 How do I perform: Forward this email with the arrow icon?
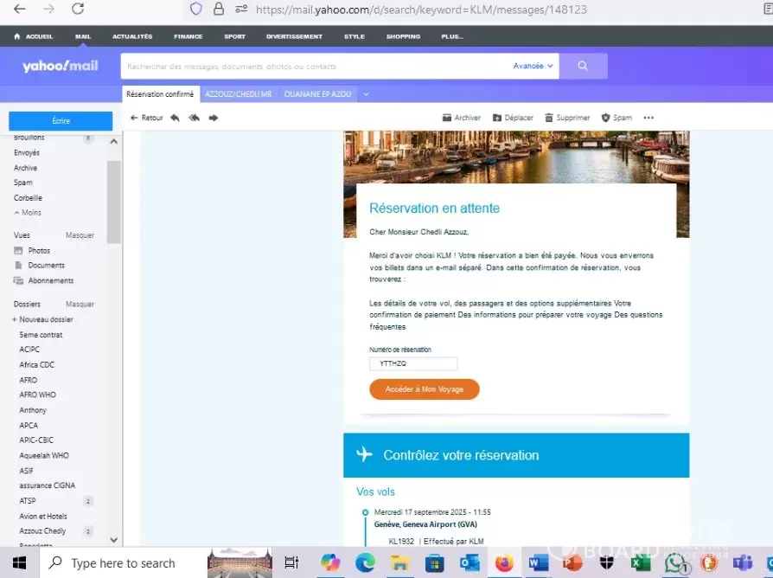click(213, 118)
